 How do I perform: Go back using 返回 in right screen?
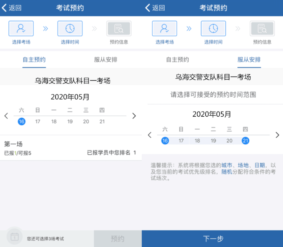click(155, 8)
